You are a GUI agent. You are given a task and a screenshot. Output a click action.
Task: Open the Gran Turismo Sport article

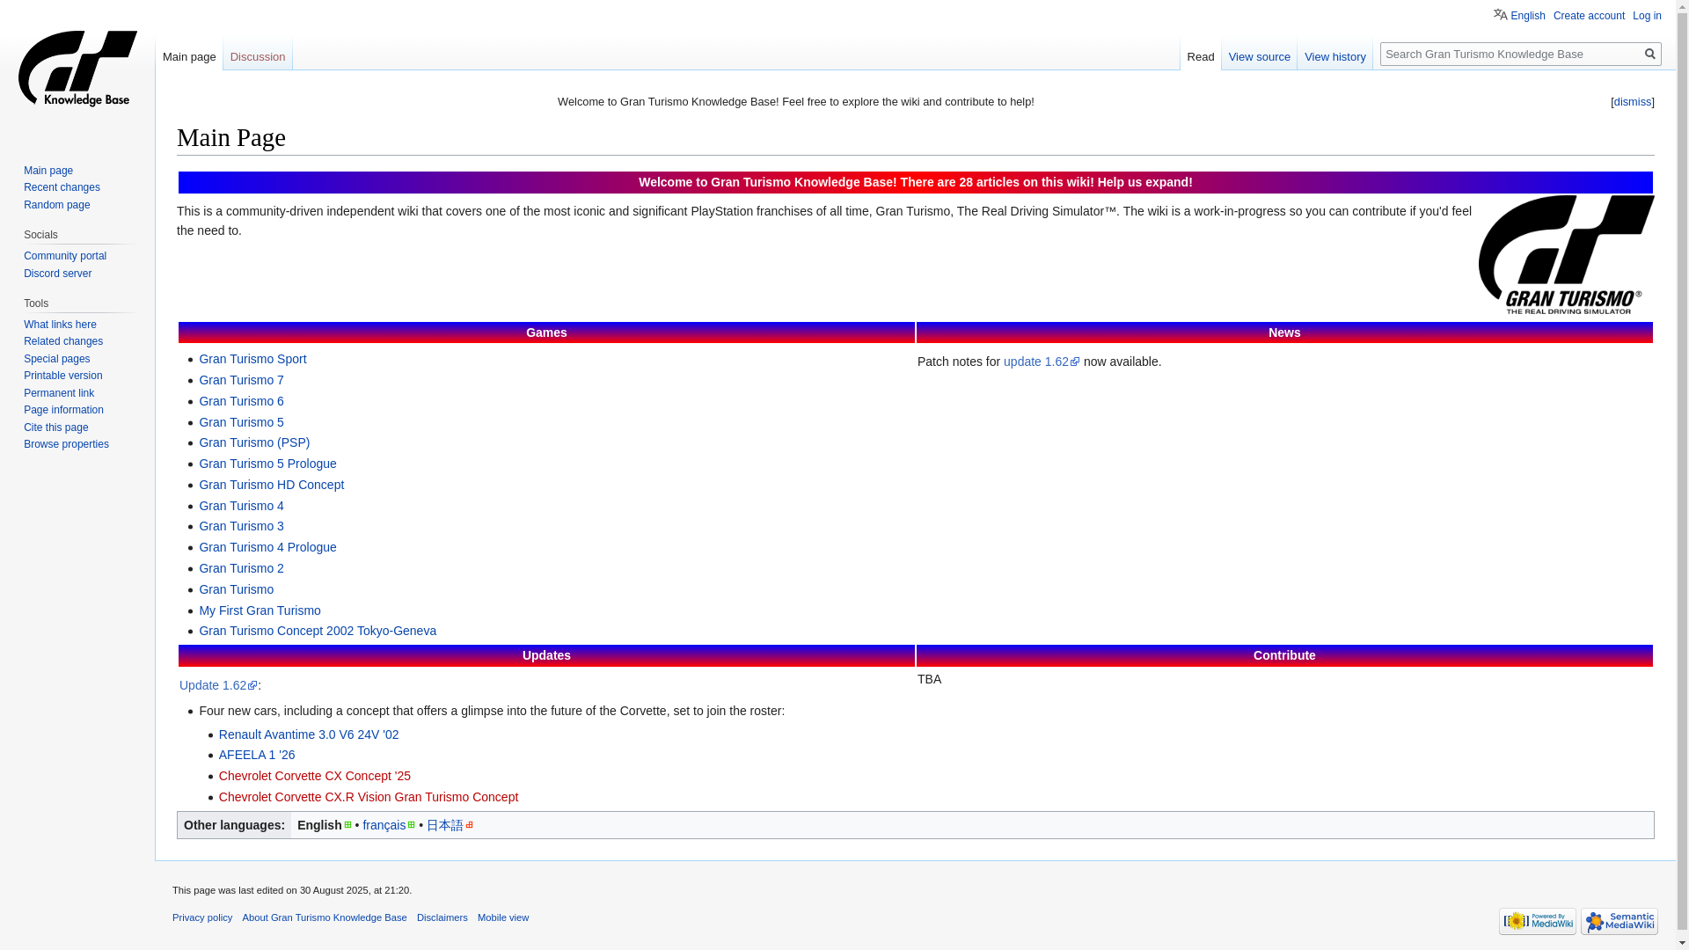pyautogui.click(x=252, y=359)
